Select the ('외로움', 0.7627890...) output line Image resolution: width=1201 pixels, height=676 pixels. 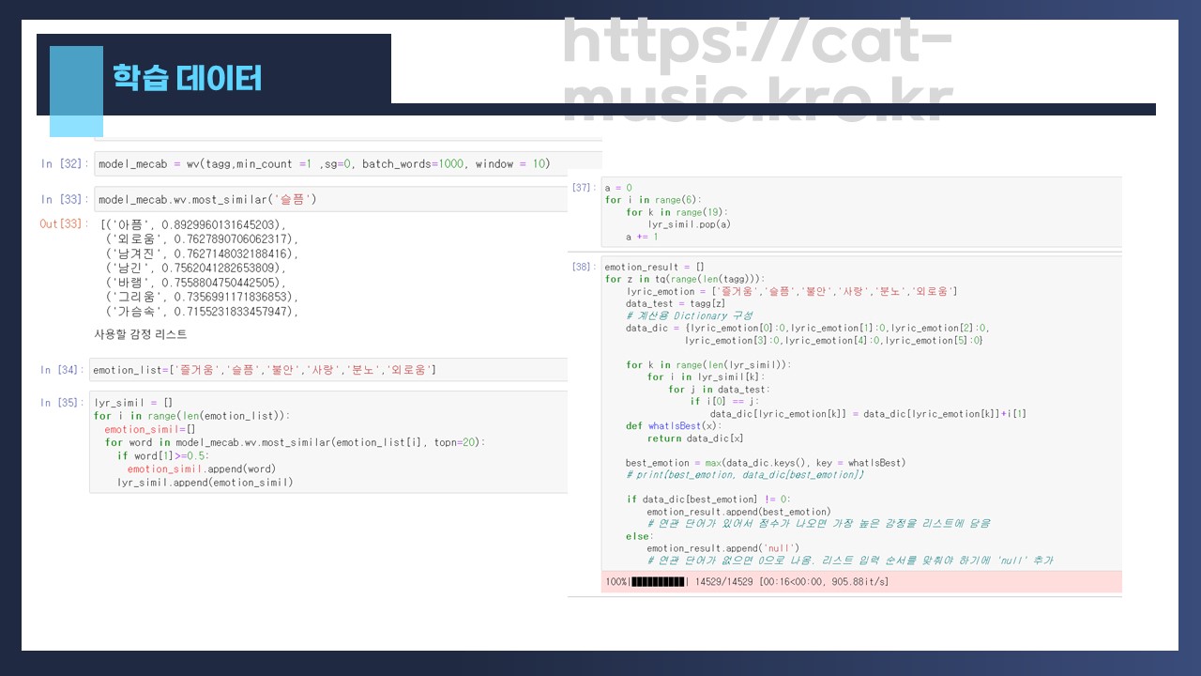click(x=201, y=239)
